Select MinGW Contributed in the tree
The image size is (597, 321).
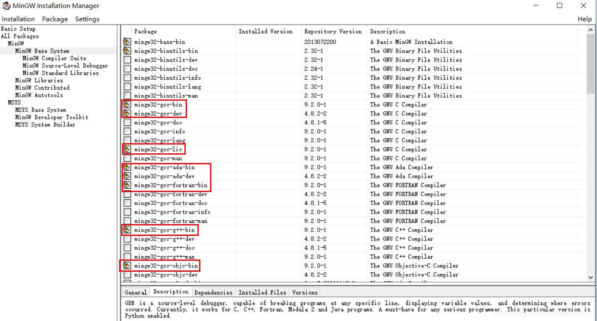click(x=42, y=88)
